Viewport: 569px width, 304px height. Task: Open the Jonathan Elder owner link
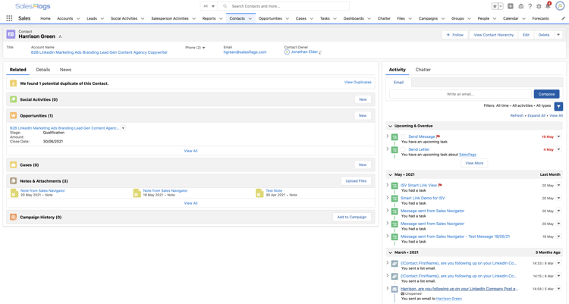(304, 52)
